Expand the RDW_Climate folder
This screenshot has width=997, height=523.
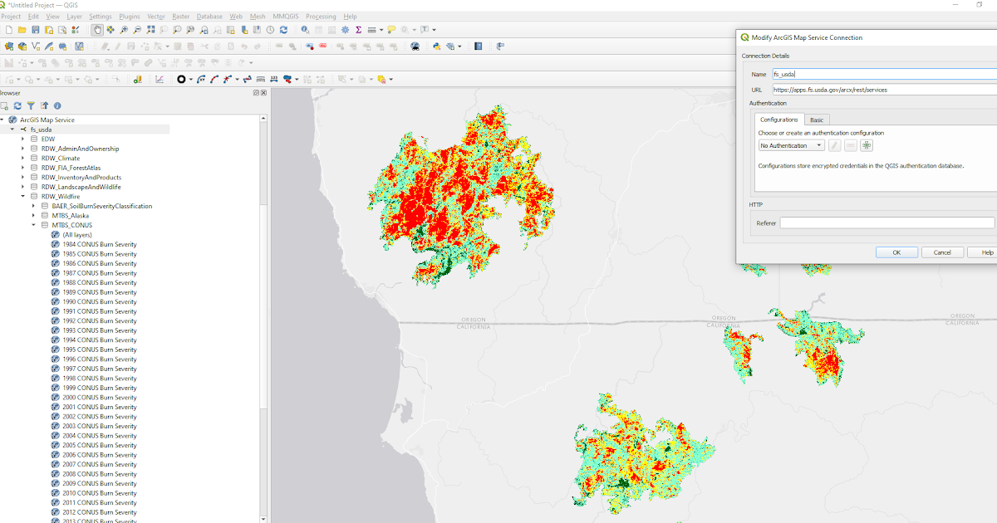coord(23,159)
